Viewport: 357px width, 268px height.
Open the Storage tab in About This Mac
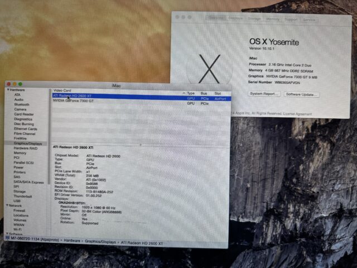pyautogui.click(x=254, y=18)
